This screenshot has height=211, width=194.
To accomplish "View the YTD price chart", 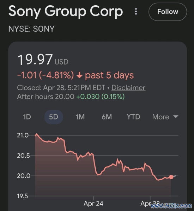I will (x=133, y=117).
